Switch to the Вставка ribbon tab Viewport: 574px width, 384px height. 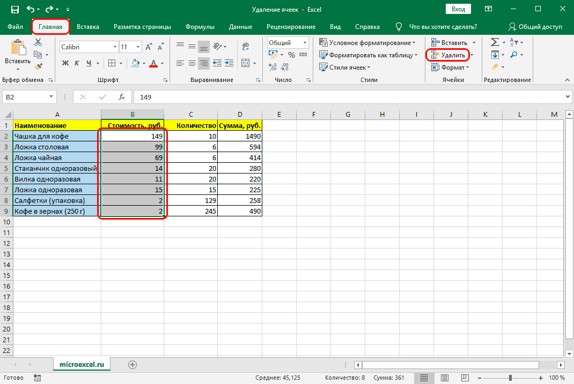point(88,27)
